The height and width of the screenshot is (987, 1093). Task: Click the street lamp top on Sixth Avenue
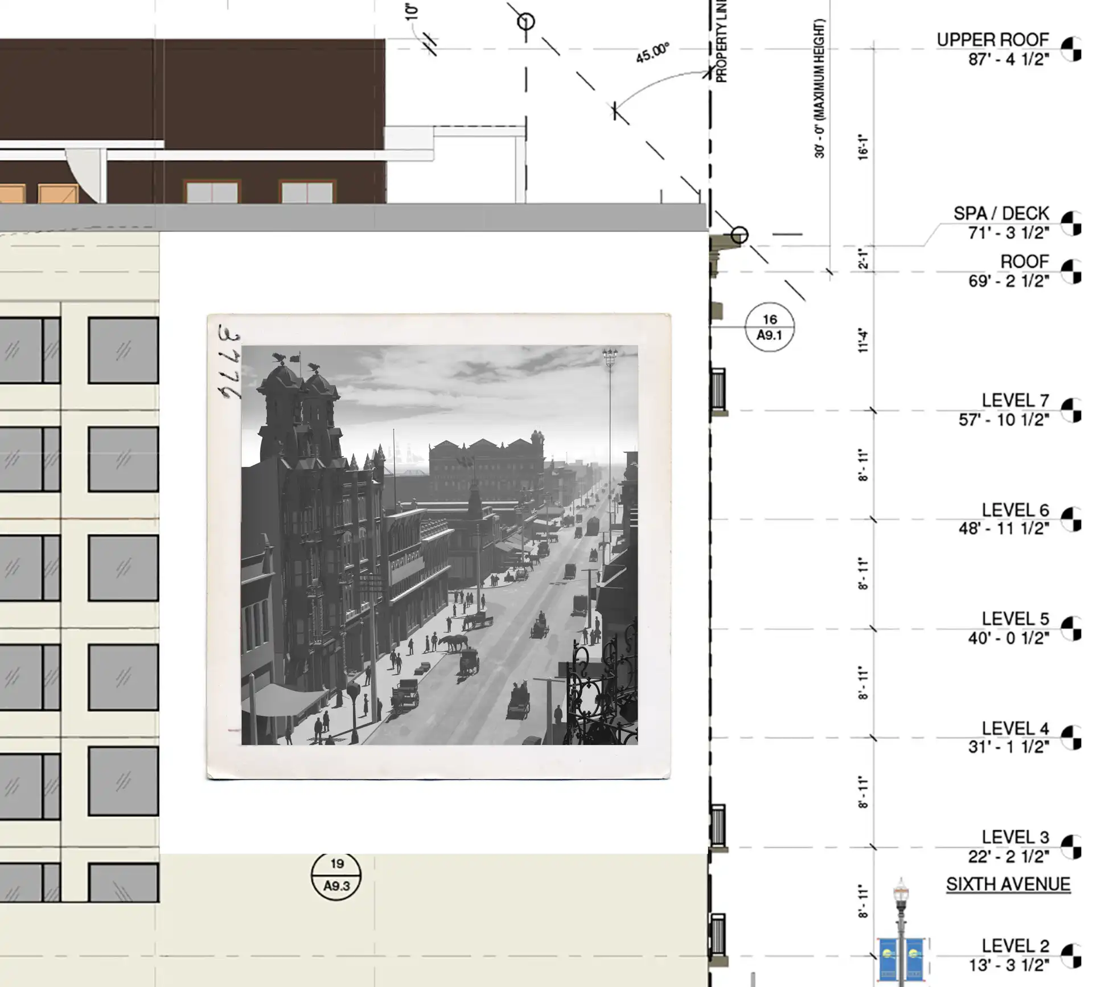(x=901, y=893)
